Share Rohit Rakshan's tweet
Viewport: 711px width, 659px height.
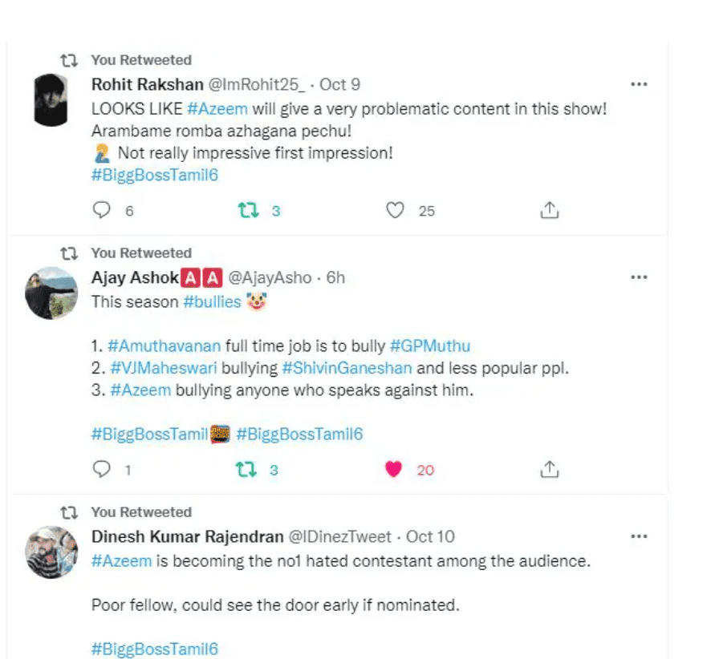549,210
